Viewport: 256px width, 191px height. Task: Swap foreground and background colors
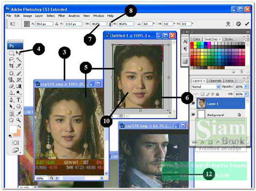[x=19, y=126]
